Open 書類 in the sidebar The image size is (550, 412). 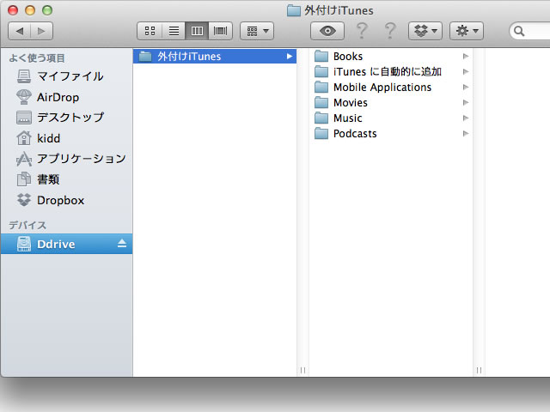click(x=67, y=179)
